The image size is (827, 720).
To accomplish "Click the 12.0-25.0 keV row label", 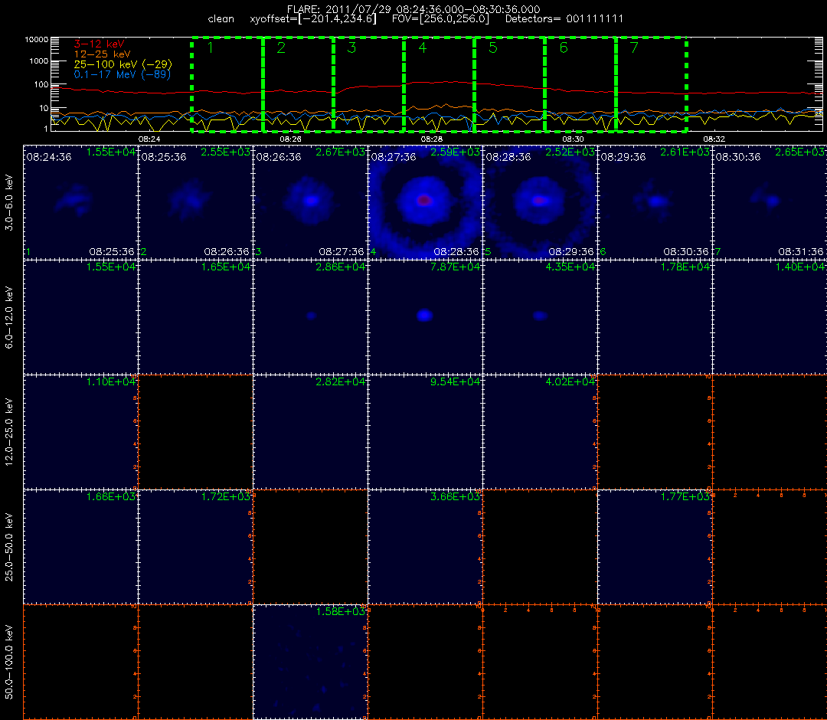I will click(x=9, y=432).
